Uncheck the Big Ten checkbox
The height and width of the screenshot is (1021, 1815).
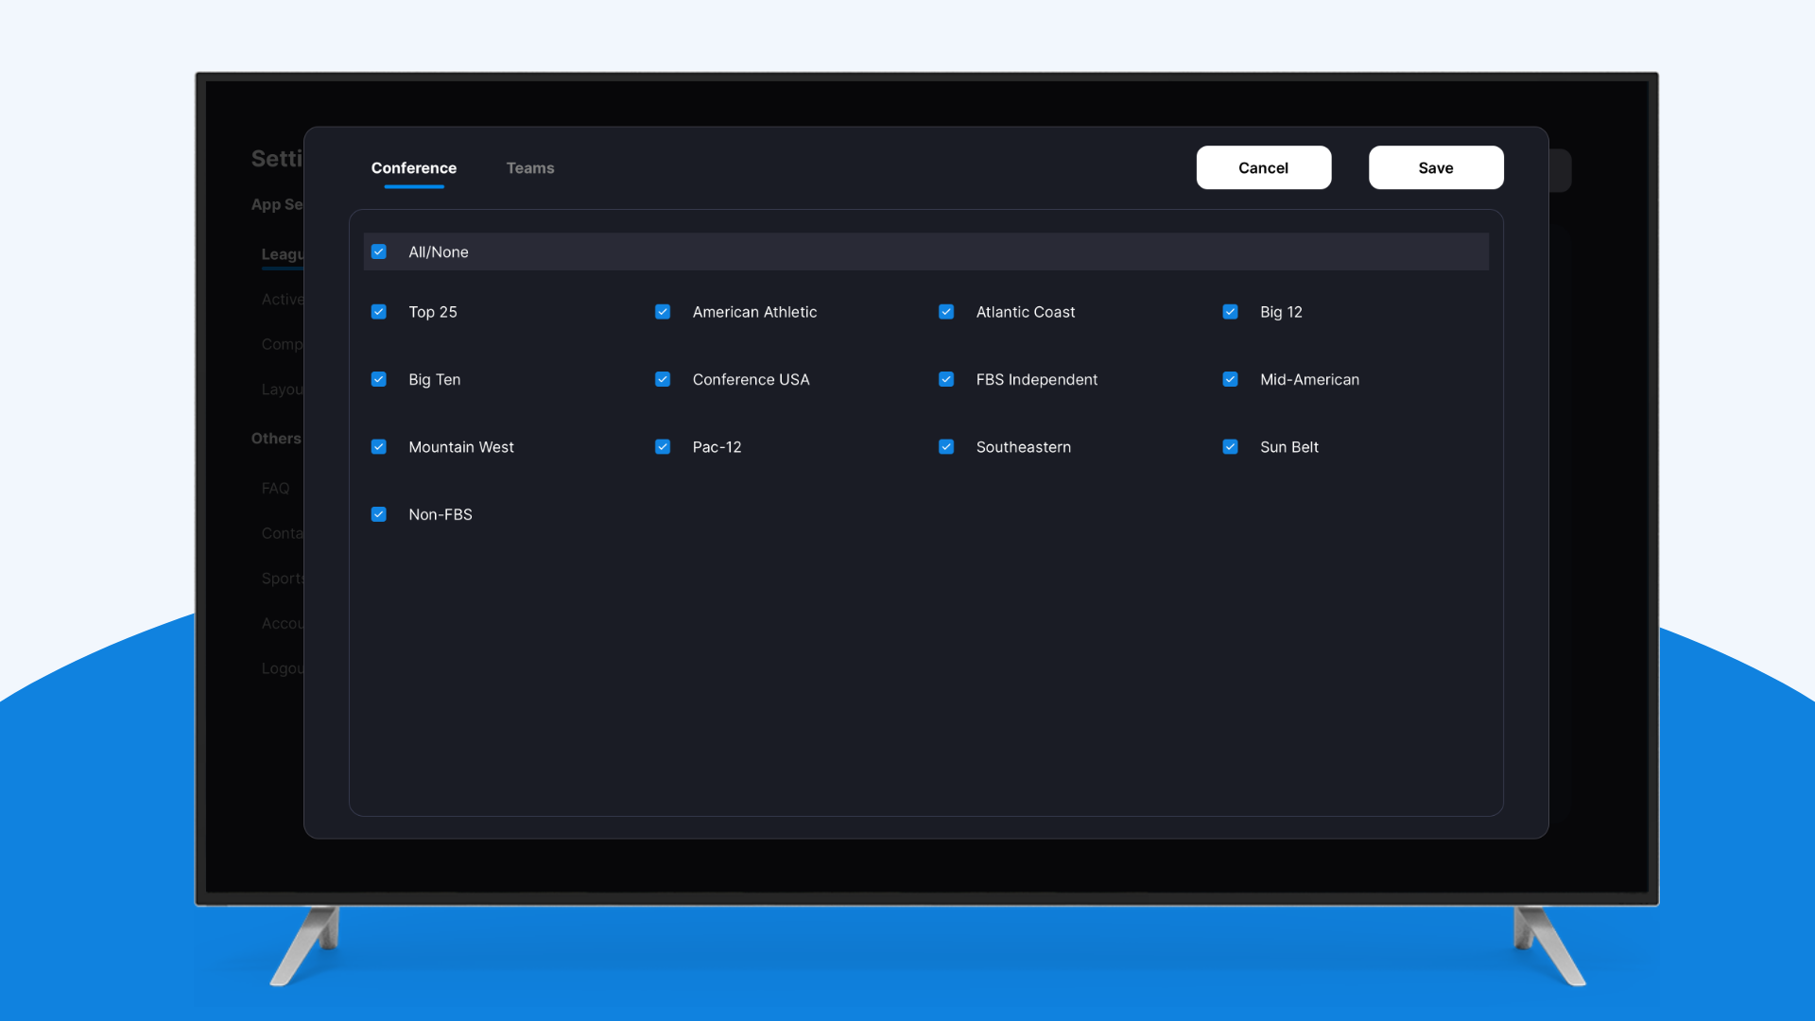pyautogui.click(x=379, y=379)
